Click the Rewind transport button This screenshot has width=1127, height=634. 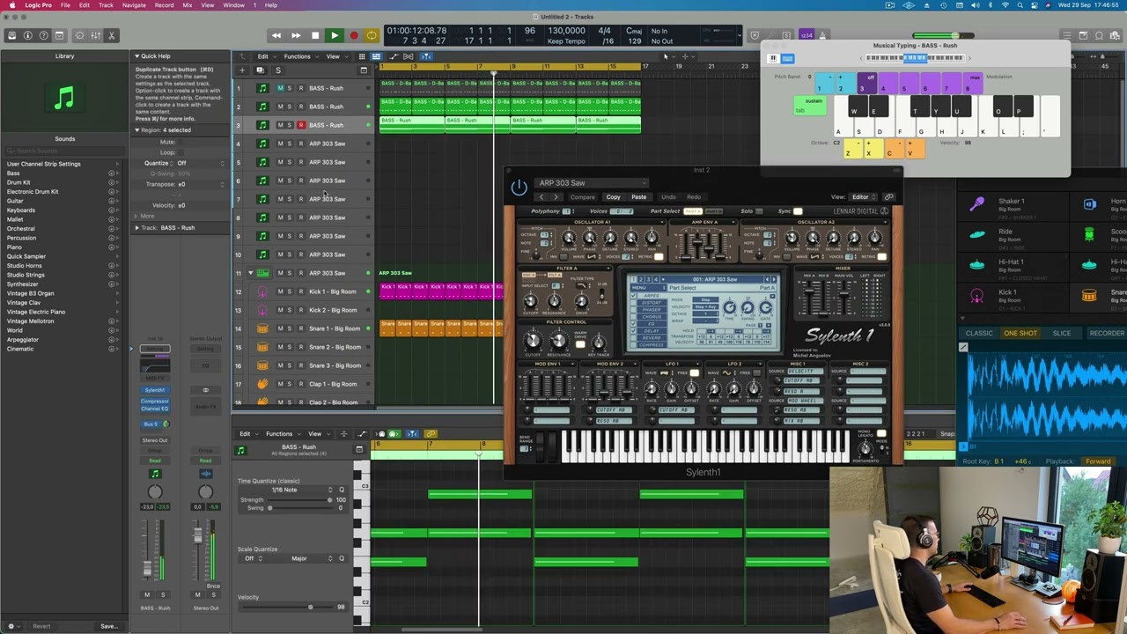pos(276,36)
